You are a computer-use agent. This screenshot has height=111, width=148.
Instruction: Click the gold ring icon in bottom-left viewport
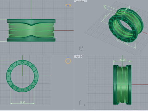[x=68, y=60]
